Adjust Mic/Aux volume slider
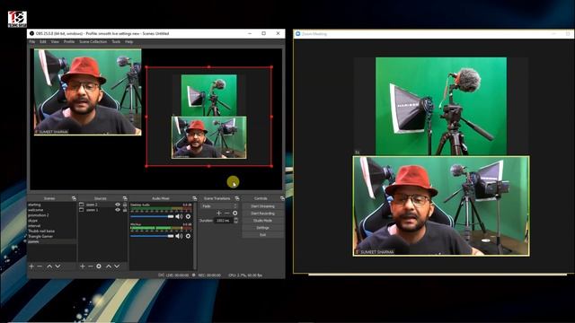575x323 pixels. coord(152,236)
